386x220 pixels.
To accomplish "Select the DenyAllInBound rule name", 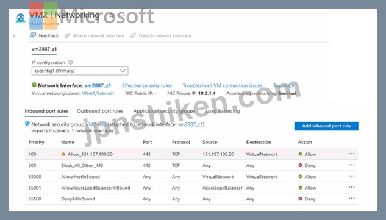I will coord(78,199).
